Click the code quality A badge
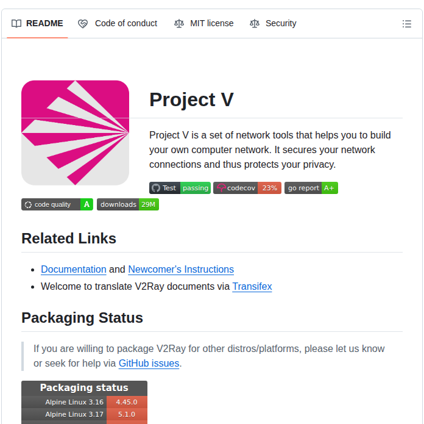This screenshot has height=424, width=424. tap(57, 204)
